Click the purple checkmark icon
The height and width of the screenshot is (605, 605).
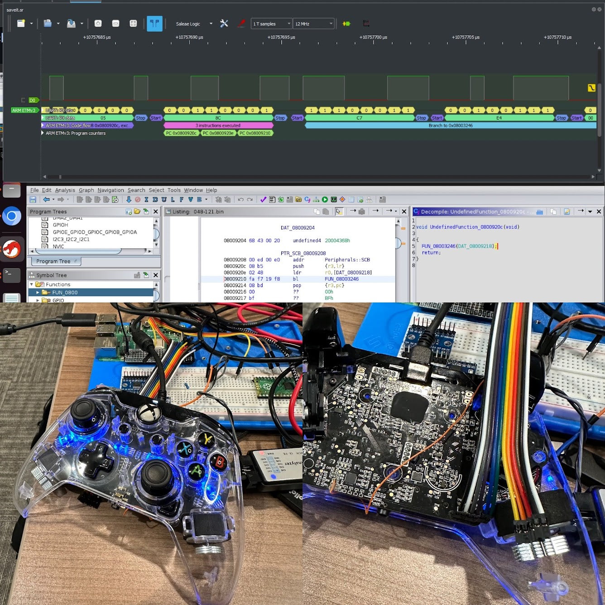pos(263,199)
